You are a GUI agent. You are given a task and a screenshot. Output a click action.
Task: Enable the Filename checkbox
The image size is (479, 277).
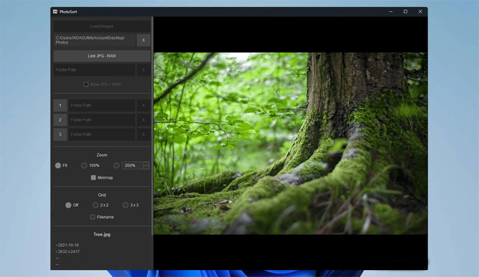click(93, 217)
